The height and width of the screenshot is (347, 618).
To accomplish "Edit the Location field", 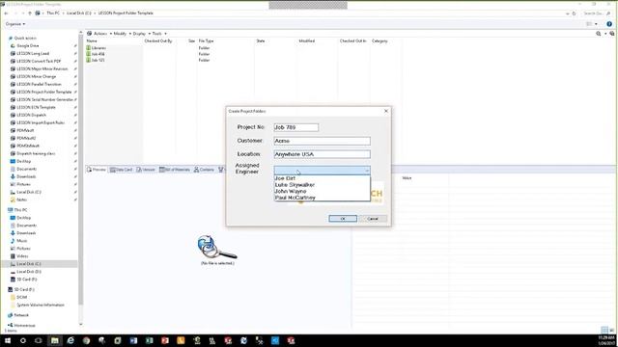I will [322, 154].
